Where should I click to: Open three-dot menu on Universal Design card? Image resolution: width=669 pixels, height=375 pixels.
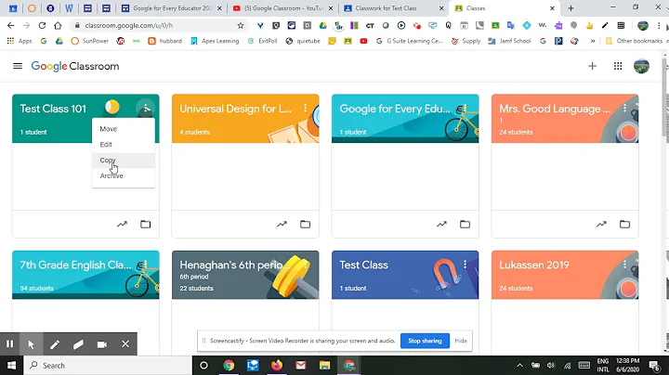[306, 109]
